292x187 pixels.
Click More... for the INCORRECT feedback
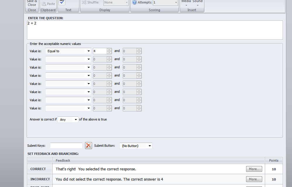pos(254,179)
